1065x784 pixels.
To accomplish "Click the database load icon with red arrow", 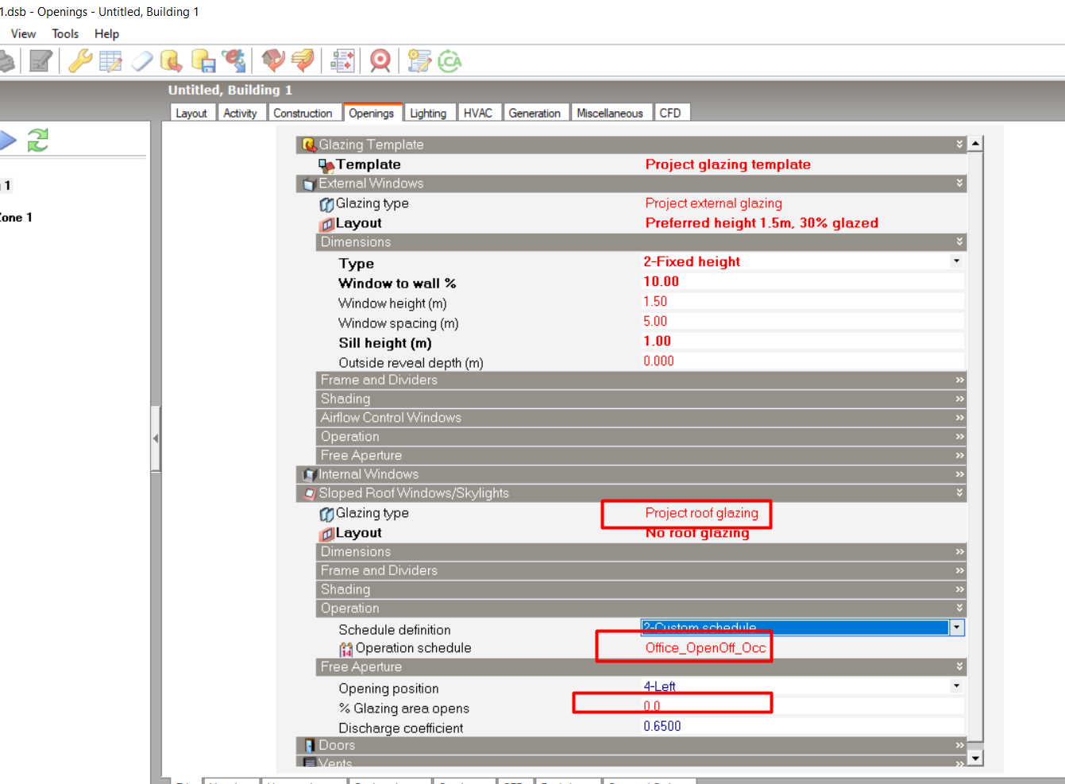I will 172,61.
